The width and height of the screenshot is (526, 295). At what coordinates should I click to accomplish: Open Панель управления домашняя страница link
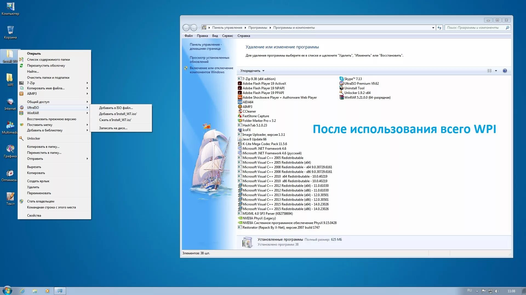point(206,46)
